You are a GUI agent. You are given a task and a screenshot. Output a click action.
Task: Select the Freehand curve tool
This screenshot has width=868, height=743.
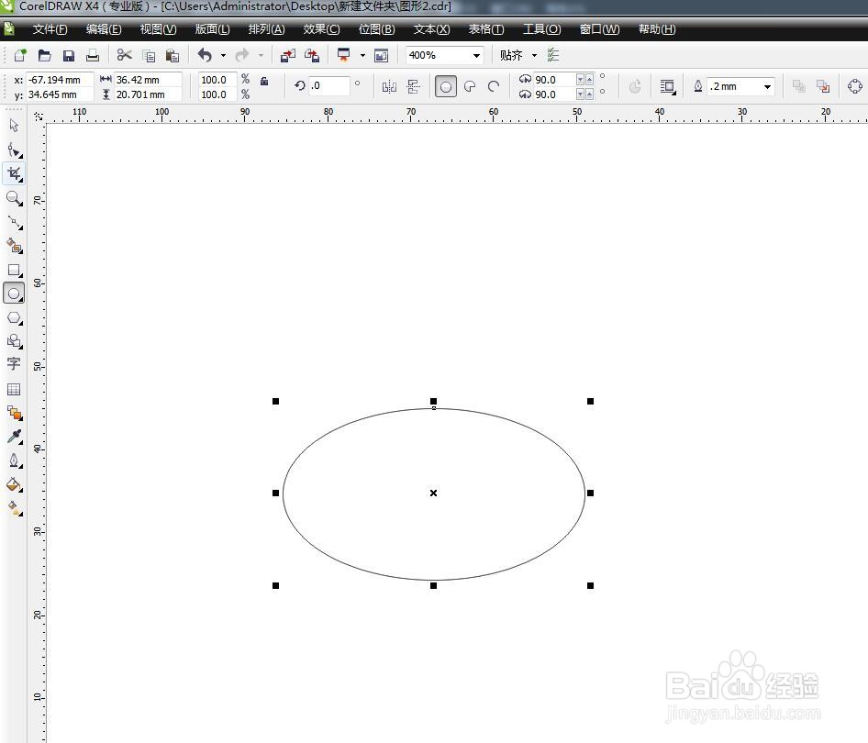click(x=14, y=222)
